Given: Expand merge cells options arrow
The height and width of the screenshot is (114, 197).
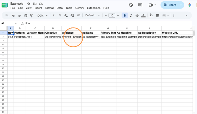Looking at the screenshot, I should [x=168, y=15].
